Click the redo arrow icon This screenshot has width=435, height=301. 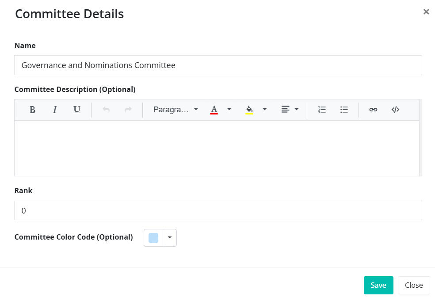pyautogui.click(x=128, y=110)
